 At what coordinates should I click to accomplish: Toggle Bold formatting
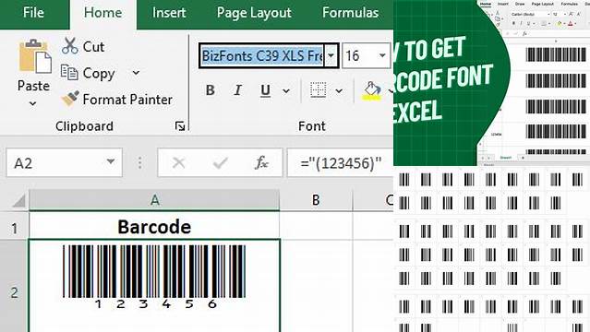(210, 90)
